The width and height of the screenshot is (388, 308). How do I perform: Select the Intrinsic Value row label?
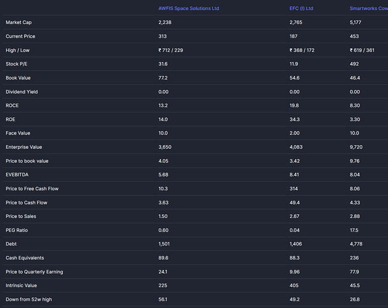click(x=21, y=285)
